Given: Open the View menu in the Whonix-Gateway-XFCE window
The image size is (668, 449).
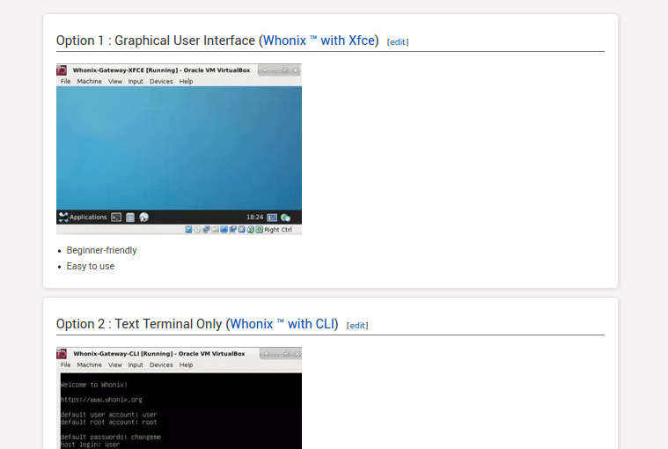Looking at the screenshot, I should [x=115, y=81].
